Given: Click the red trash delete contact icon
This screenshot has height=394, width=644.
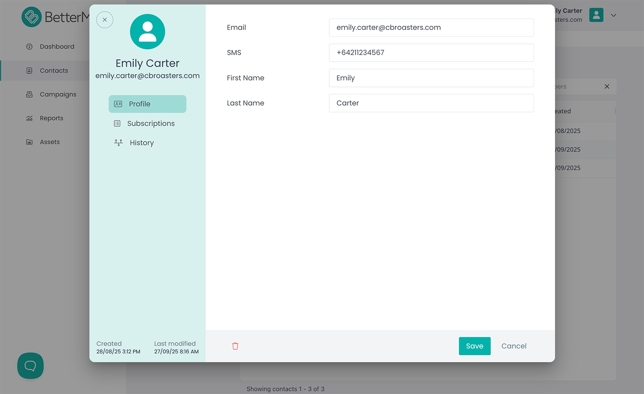Looking at the screenshot, I should 235,346.
